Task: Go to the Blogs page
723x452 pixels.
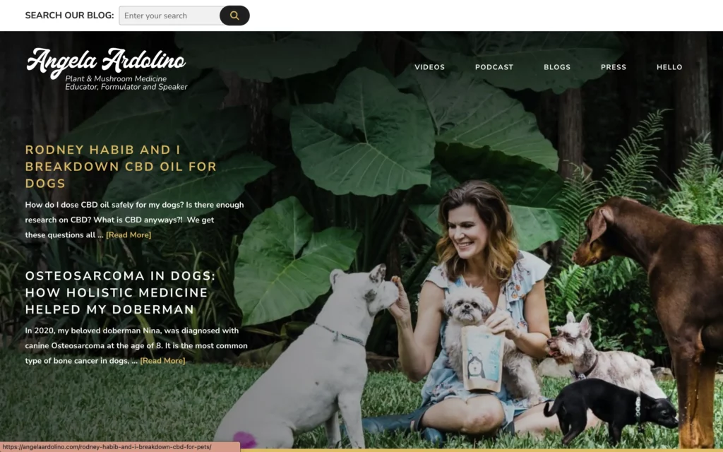Action: tap(557, 67)
